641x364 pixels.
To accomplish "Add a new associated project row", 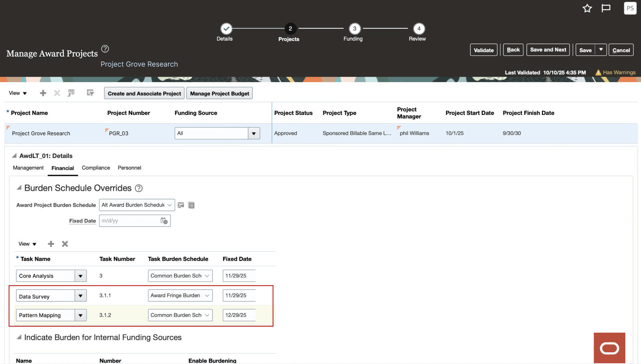I will tap(43, 93).
